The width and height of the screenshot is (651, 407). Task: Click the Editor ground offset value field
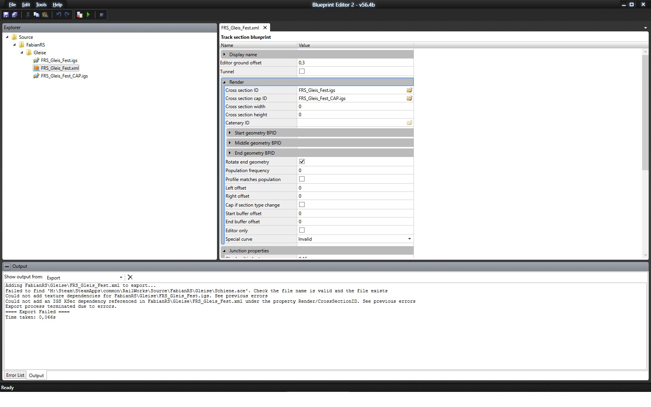pyautogui.click(x=355, y=63)
